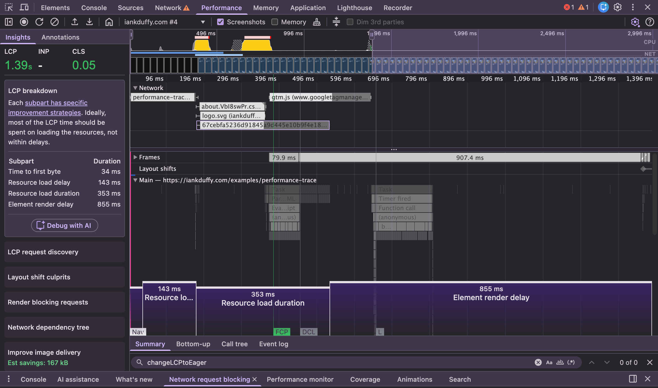
Task: Record and reload to capture page load
Action: pos(40,22)
